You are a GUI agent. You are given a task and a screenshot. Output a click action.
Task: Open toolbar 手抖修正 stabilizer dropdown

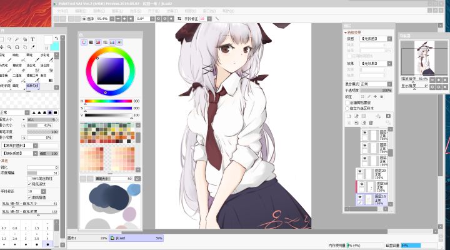tap(209, 19)
